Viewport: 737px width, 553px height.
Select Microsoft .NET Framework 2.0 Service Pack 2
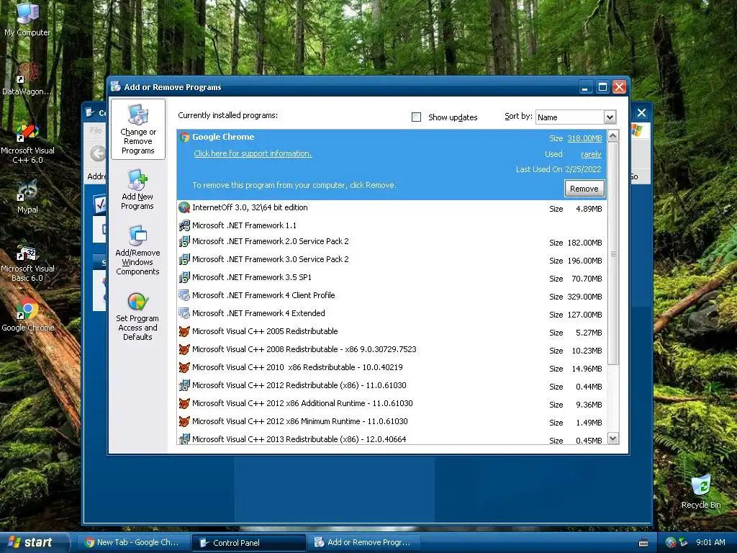[392, 242]
